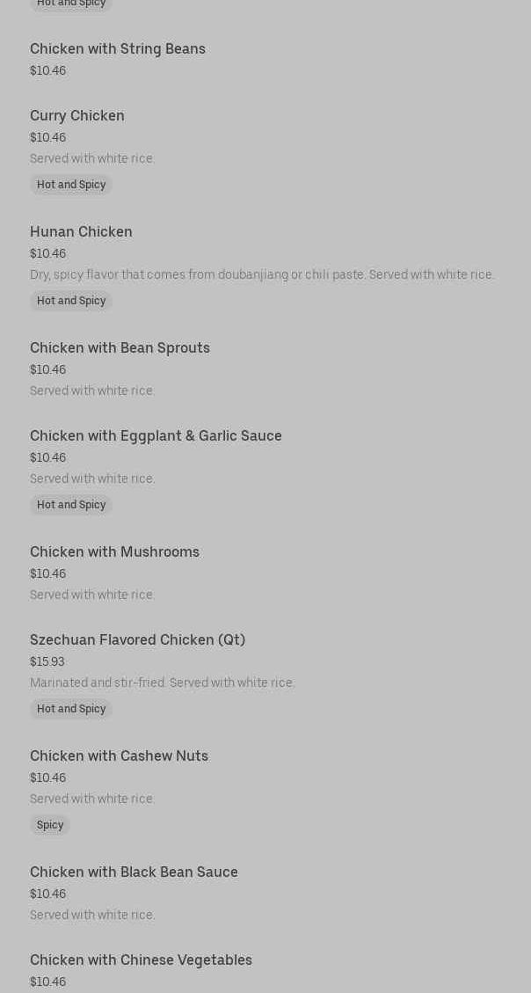Viewport: 531px width, 993px height.
Task: Open Chicken with String Beans item
Action: point(118,49)
